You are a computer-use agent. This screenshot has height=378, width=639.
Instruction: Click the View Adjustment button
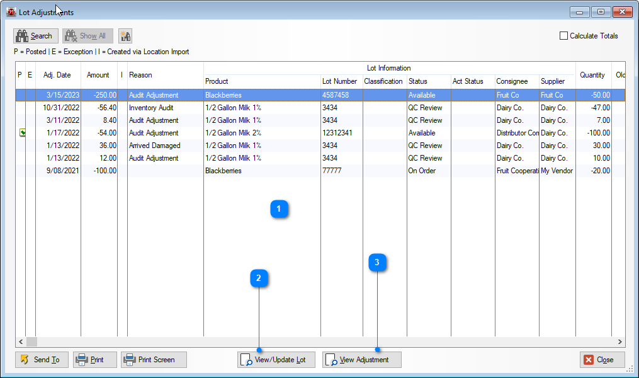[x=362, y=360]
